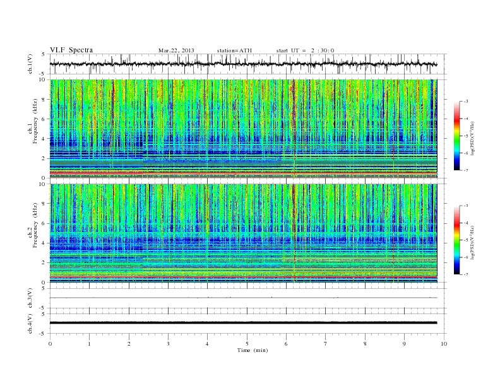
Task: Click time-axis tick label "5"
Action: click(247, 344)
